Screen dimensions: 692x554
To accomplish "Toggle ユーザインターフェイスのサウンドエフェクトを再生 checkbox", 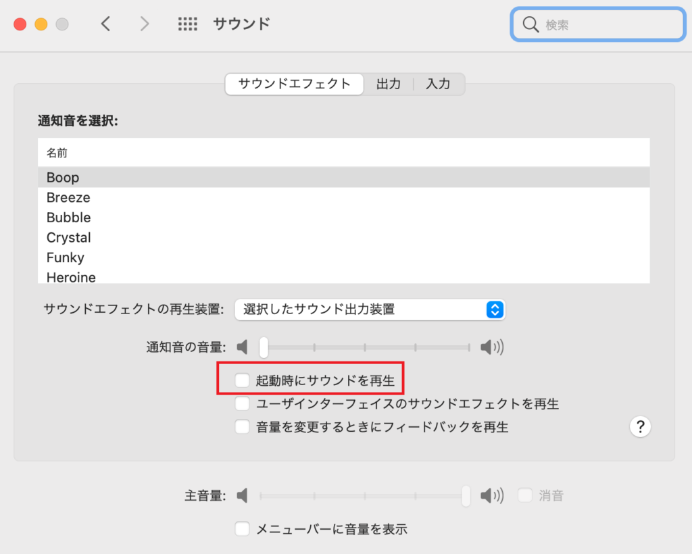I will 243,403.
